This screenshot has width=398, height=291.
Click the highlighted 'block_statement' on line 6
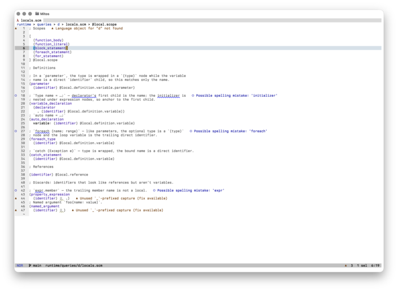pyautogui.click(x=50, y=48)
